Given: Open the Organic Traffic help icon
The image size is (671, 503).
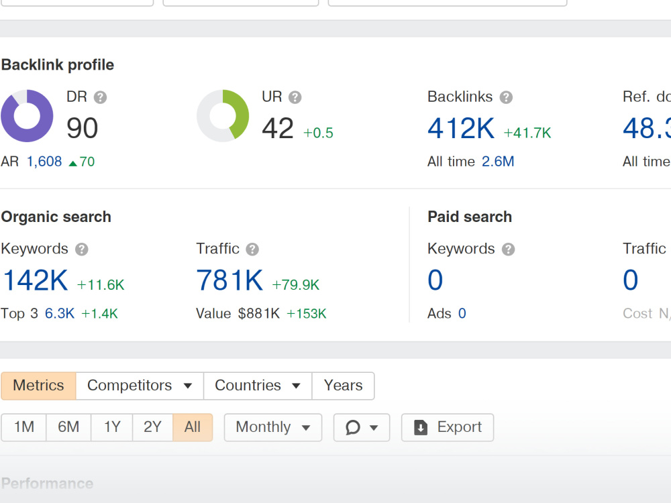Looking at the screenshot, I should point(252,249).
